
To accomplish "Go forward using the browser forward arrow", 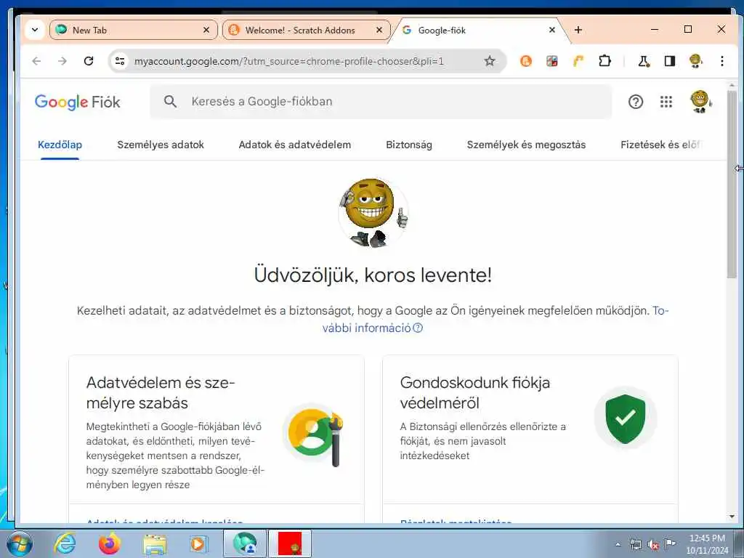I will [62, 61].
